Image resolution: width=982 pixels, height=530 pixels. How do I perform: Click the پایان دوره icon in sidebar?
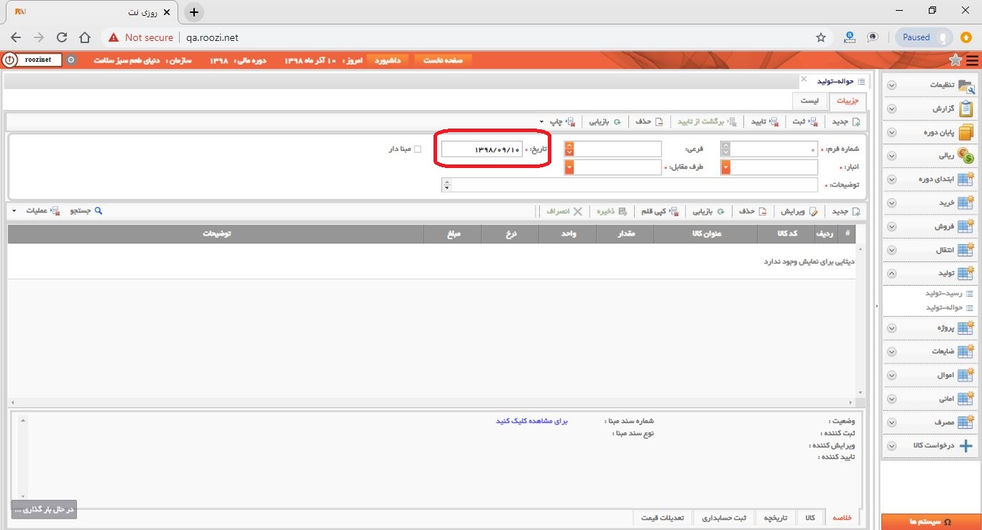[x=965, y=133]
